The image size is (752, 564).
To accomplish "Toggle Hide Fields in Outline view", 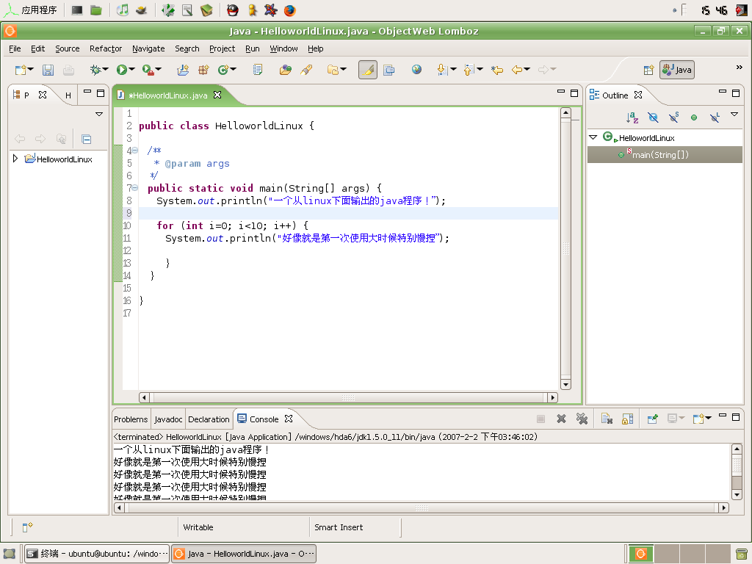I will pos(653,117).
